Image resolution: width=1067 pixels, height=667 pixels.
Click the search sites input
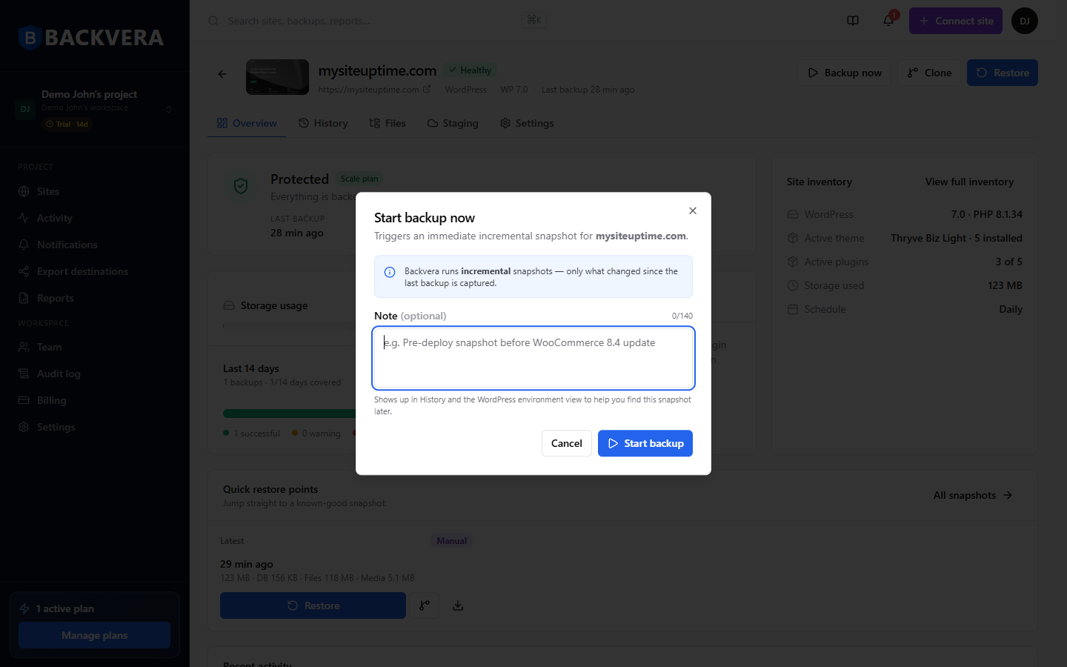click(x=376, y=21)
